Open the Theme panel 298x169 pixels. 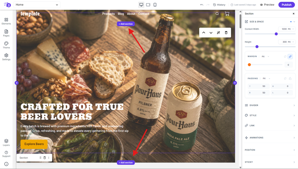point(6,45)
